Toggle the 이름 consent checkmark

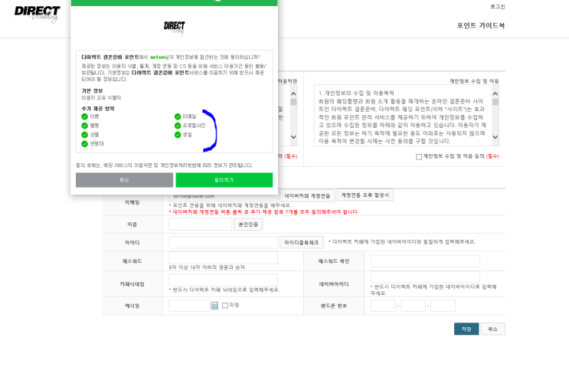[84, 116]
